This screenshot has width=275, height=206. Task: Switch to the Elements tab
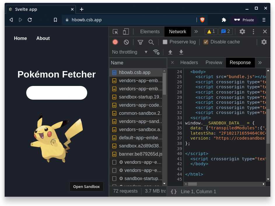click(150, 32)
